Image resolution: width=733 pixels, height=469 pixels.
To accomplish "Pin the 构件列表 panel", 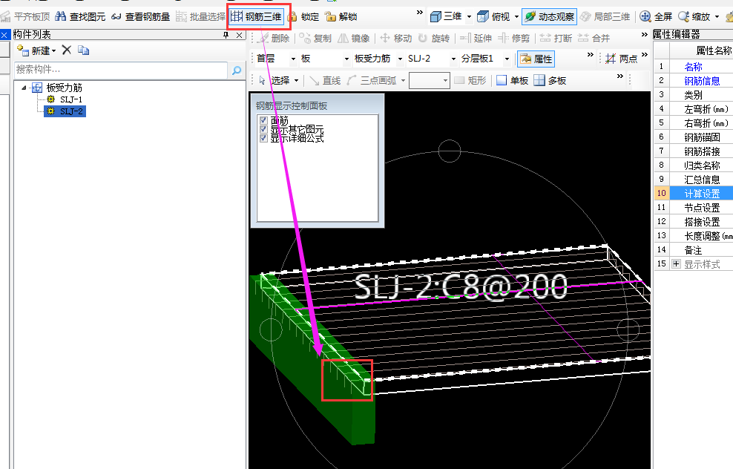I will coord(226,35).
